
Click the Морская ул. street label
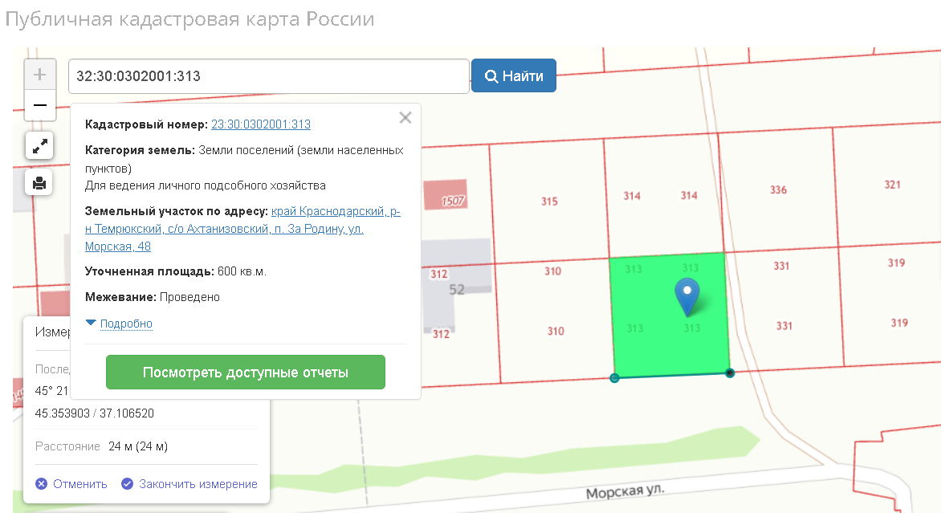click(x=625, y=491)
